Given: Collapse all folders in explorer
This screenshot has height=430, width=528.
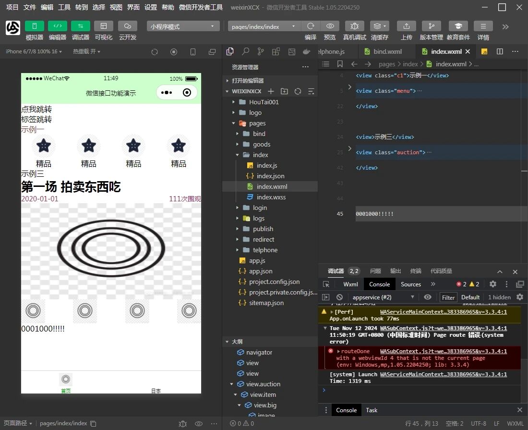Looking at the screenshot, I should coord(311,91).
